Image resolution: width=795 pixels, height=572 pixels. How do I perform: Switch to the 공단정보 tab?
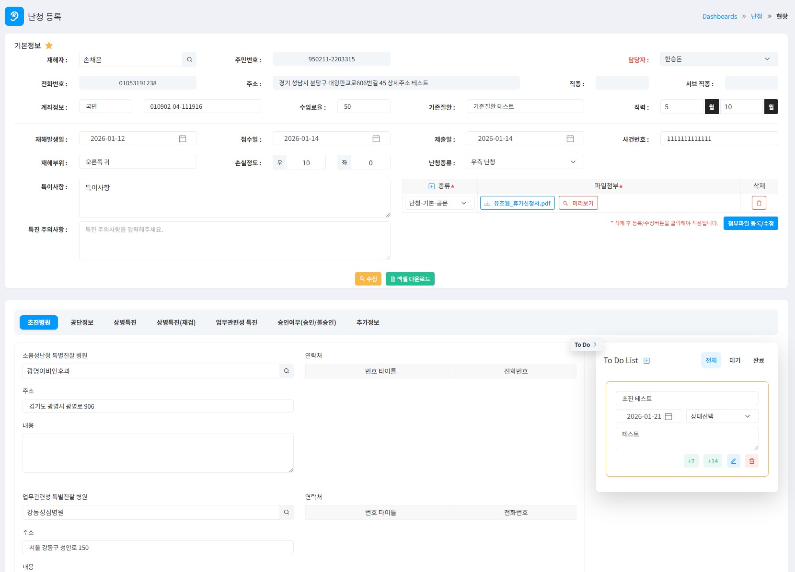[82, 322]
